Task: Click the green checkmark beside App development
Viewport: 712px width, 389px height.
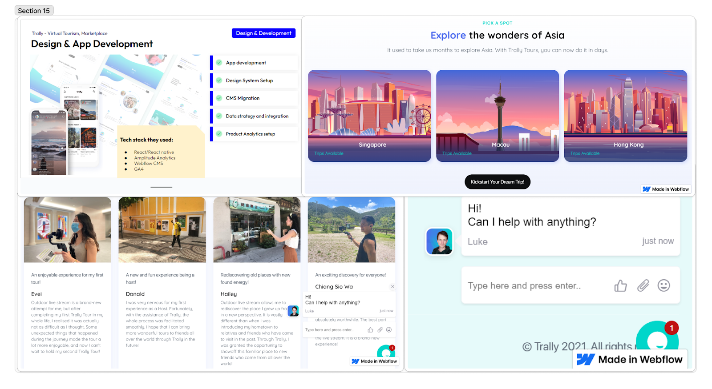Action: coord(219,63)
